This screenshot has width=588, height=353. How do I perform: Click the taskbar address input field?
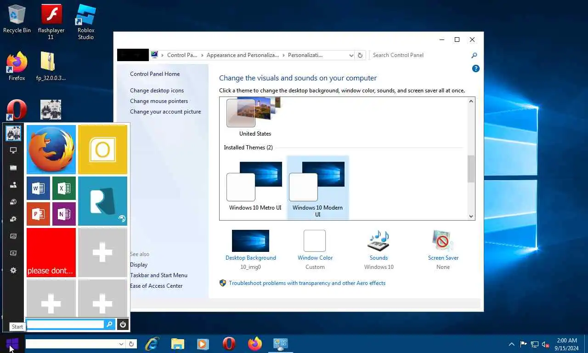coord(72,344)
